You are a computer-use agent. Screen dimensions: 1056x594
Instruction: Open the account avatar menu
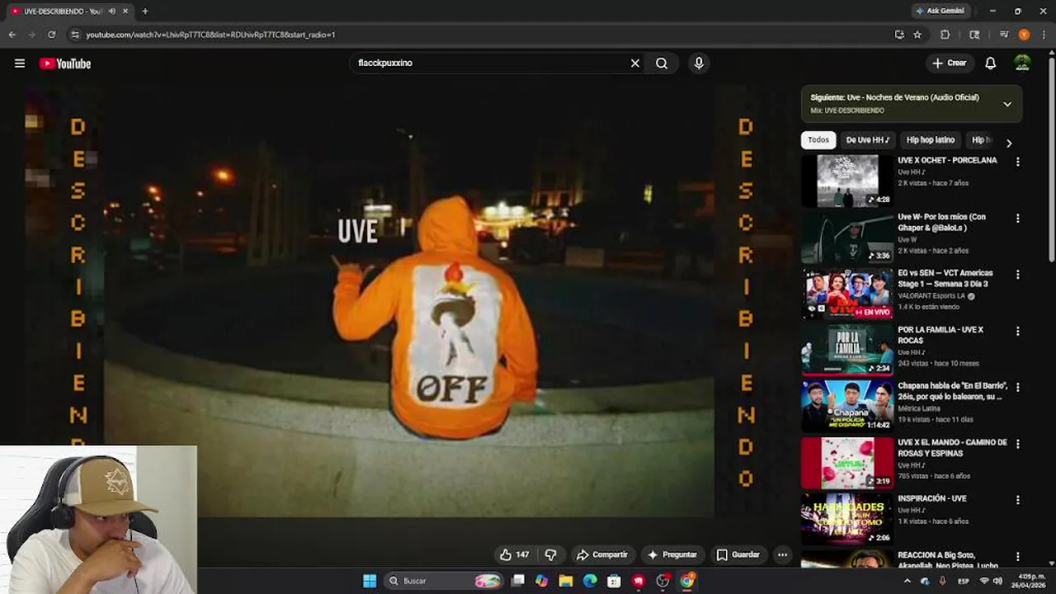point(1022,64)
